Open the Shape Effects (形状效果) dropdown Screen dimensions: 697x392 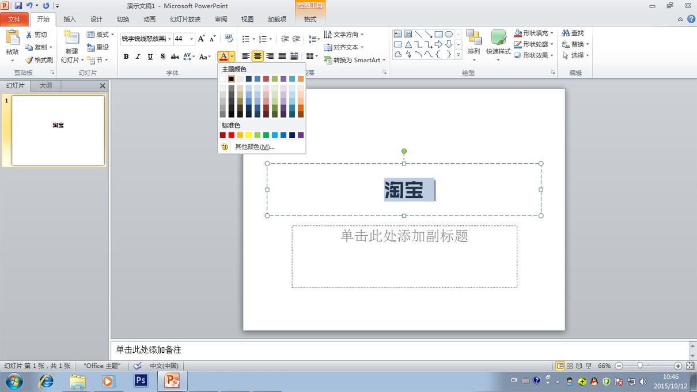(534, 55)
